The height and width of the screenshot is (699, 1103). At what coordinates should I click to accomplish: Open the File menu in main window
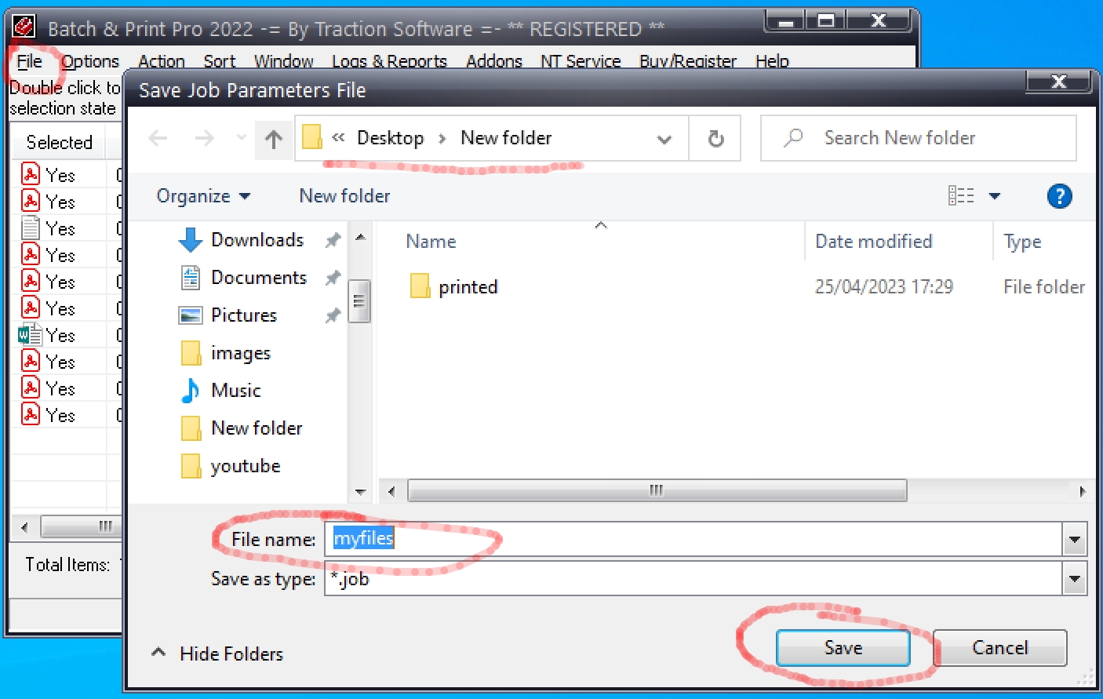coord(30,61)
